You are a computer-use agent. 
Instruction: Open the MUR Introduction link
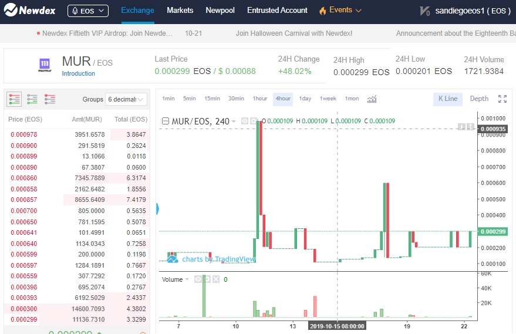78,73
